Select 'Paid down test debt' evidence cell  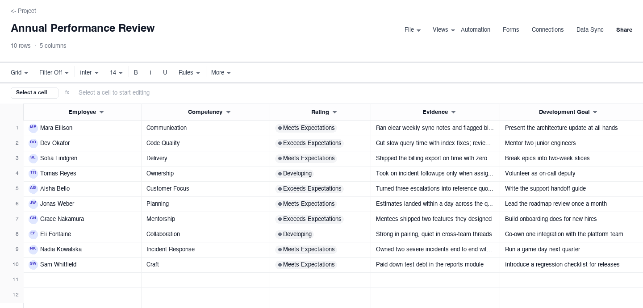point(435,265)
